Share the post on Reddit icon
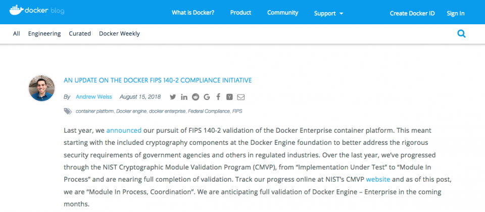The width and height of the screenshot is (485, 212). (196, 97)
